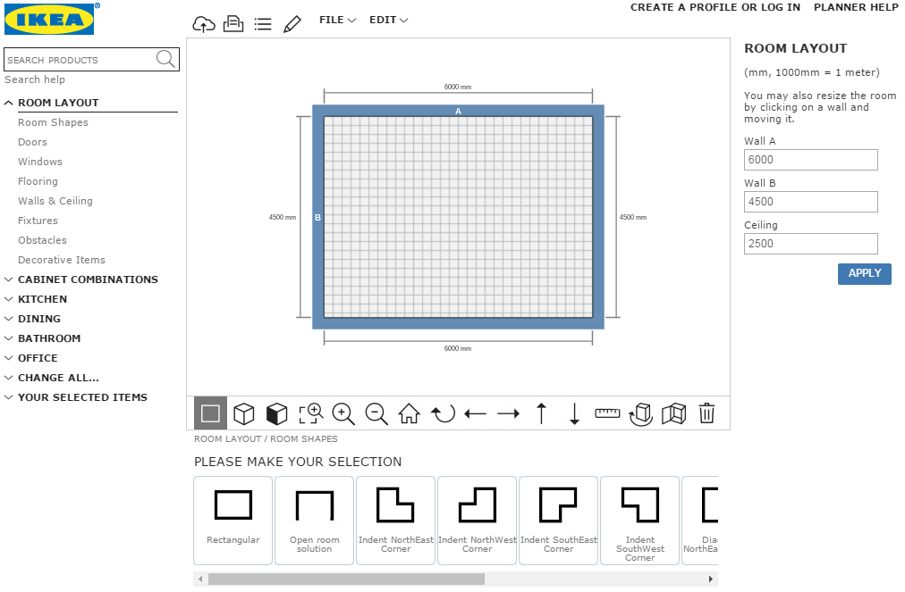Pan view down with the down arrow

[x=574, y=413]
